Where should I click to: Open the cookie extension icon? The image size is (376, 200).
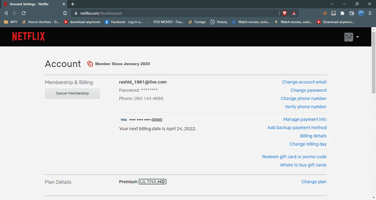(x=325, y=13)
